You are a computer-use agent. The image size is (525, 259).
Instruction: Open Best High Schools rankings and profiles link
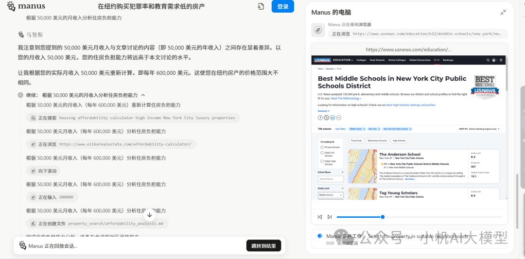(x=411, y=105)
